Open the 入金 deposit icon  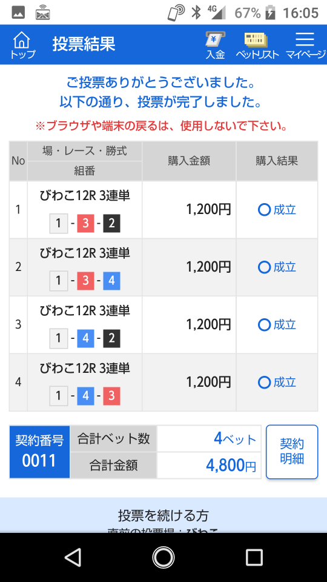pyautogui.click(x=216, y=45)
